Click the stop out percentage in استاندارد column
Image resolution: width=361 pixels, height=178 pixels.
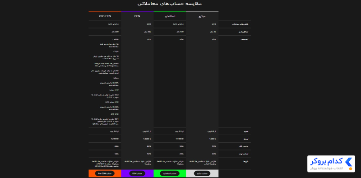(181, 154)
